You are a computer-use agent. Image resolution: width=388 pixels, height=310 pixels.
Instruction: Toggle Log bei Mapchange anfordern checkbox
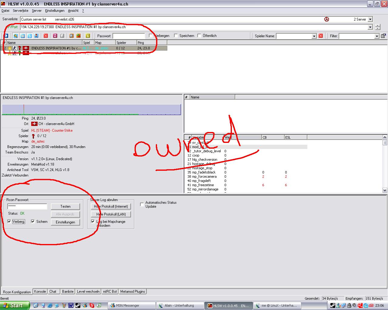click(x=93, y=222)
